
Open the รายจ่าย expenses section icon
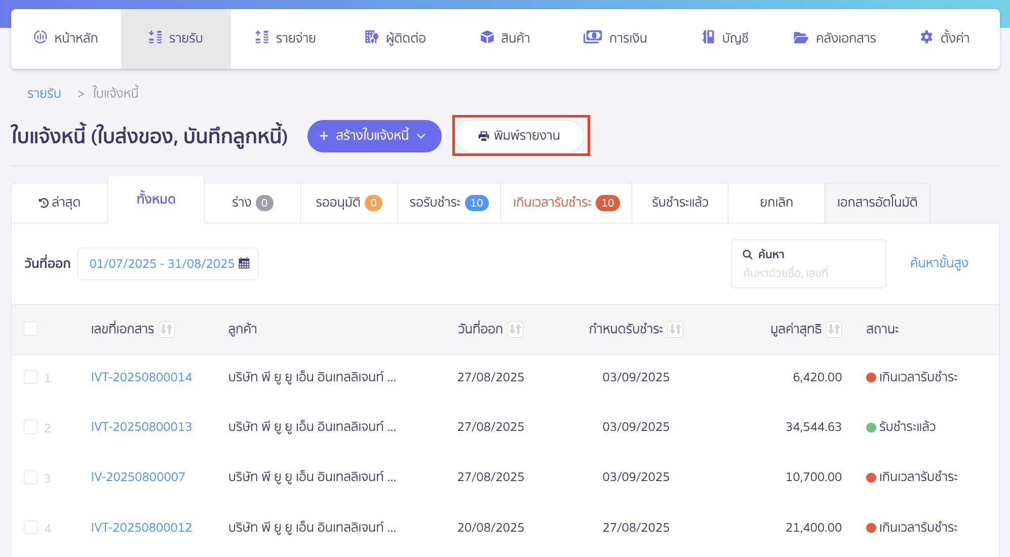tap(261, 37)
